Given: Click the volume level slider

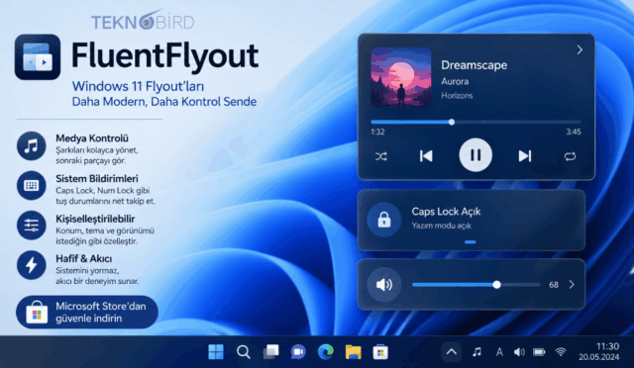Looking at the screenshot, I should (x=476, y=285).
